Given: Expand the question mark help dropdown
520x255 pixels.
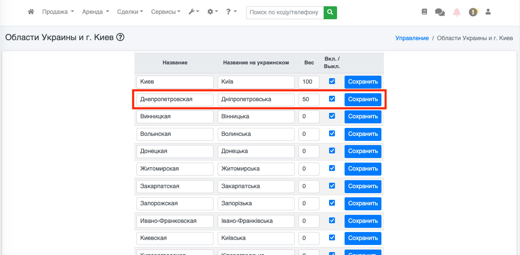Looking at the screenshot, I should pyautogui.click(x=231, y=12).
